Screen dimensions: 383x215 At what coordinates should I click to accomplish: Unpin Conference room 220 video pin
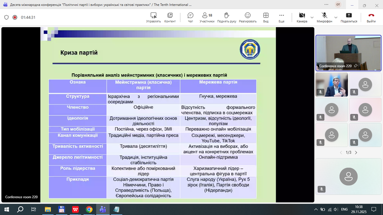coord(355,66)
